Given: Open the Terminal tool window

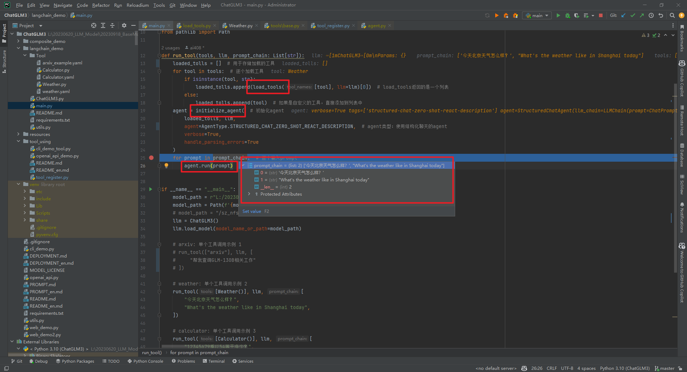Looking at the screenshot, I should point(214,361).
